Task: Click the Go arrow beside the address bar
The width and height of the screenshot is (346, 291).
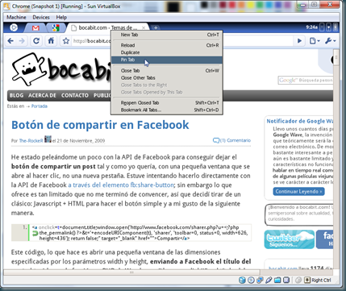Action: click(299, 41)
